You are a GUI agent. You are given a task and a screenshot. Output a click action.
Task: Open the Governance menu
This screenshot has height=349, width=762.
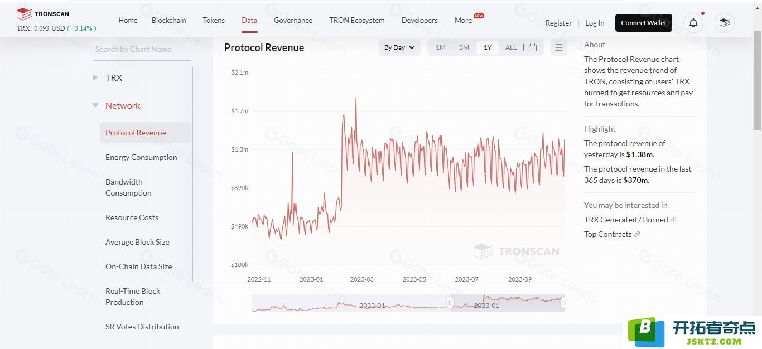click(x=293, y=20)
